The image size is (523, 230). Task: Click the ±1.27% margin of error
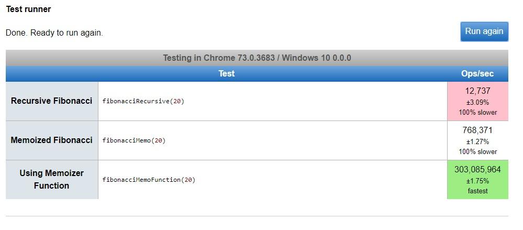point(477,141)
